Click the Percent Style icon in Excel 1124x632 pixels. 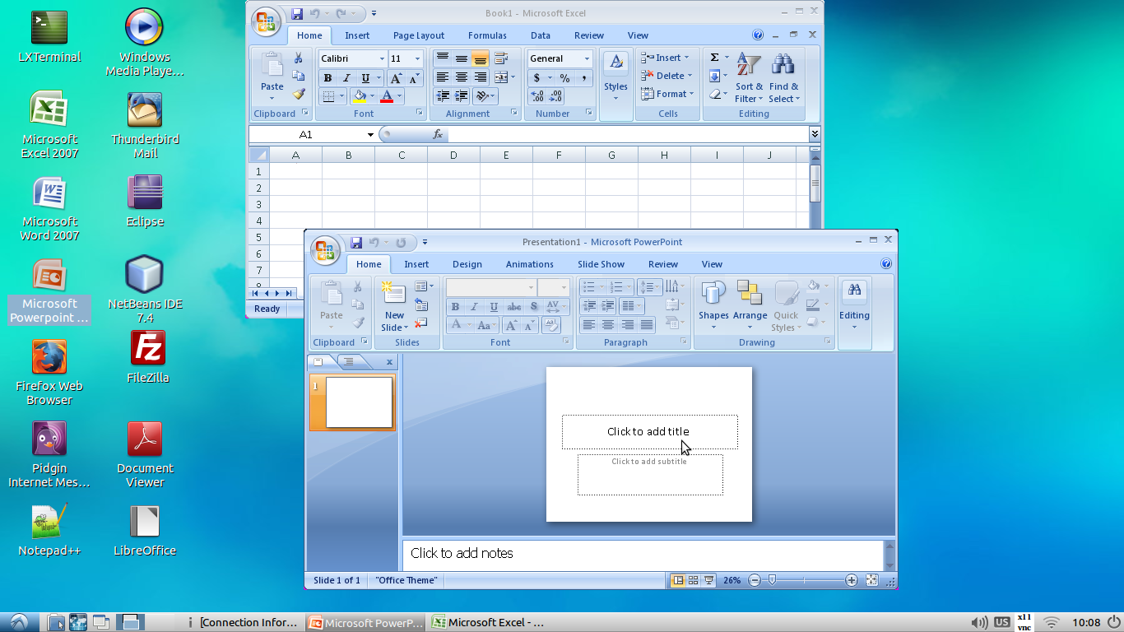[x=564, y=78]
